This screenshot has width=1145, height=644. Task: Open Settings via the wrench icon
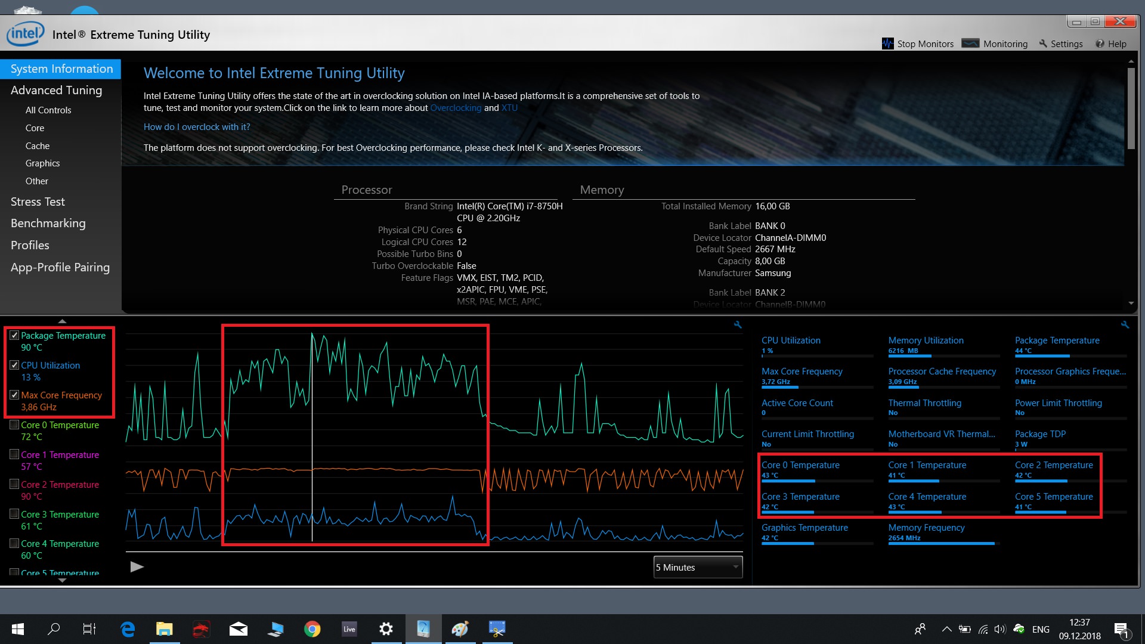point(1043,44)
